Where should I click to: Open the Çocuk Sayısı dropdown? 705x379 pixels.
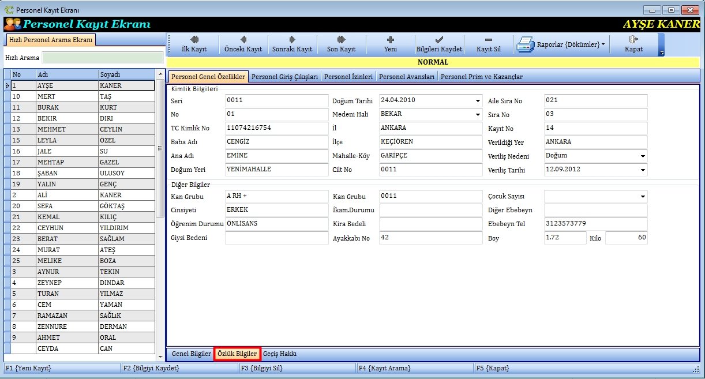pos(642,197)
